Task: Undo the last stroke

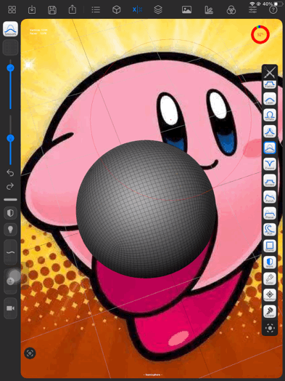Action: coord(10,173)
